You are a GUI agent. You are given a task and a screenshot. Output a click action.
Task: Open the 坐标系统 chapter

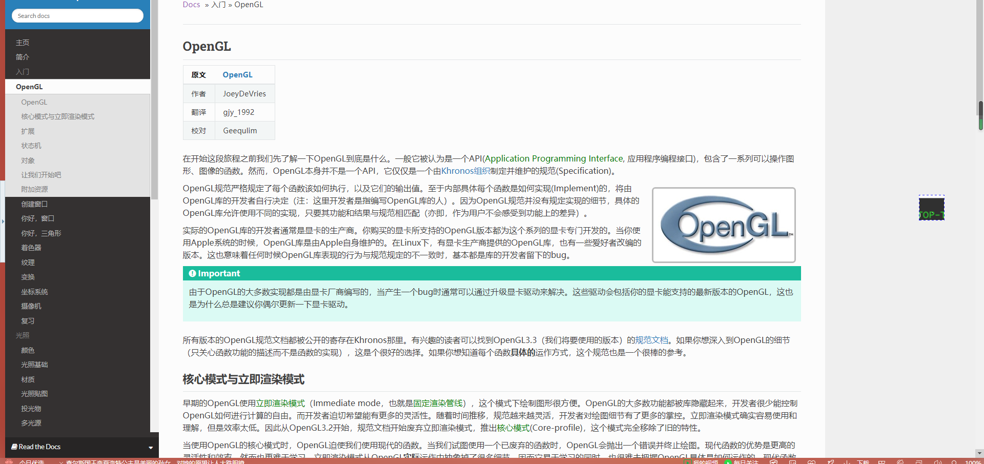(34, 292)
